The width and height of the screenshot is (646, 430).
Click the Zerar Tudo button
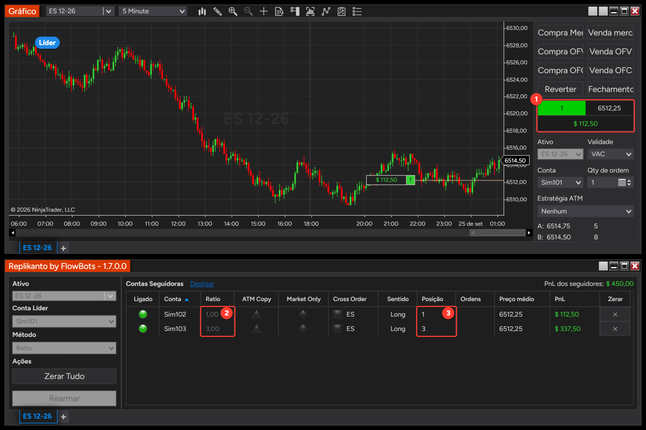(64, 376)
